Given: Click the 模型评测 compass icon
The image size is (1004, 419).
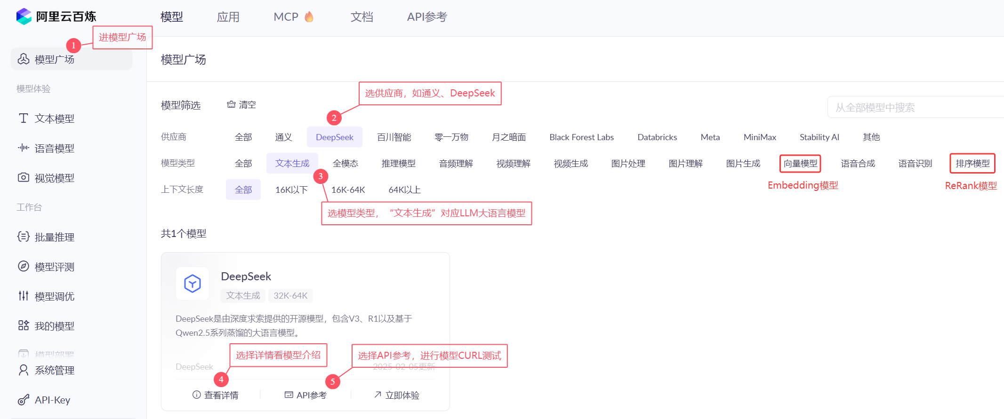Looking at the screenshot, I should coord(24,266).
